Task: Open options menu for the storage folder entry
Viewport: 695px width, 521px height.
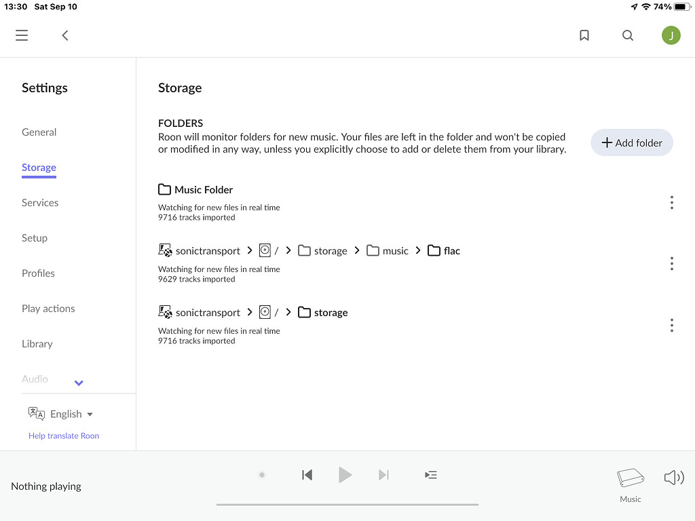Action: tap(671, 325)
